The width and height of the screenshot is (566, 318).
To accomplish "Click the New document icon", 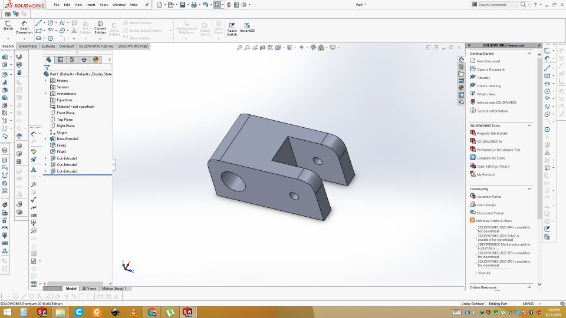I will coord(160,5).
